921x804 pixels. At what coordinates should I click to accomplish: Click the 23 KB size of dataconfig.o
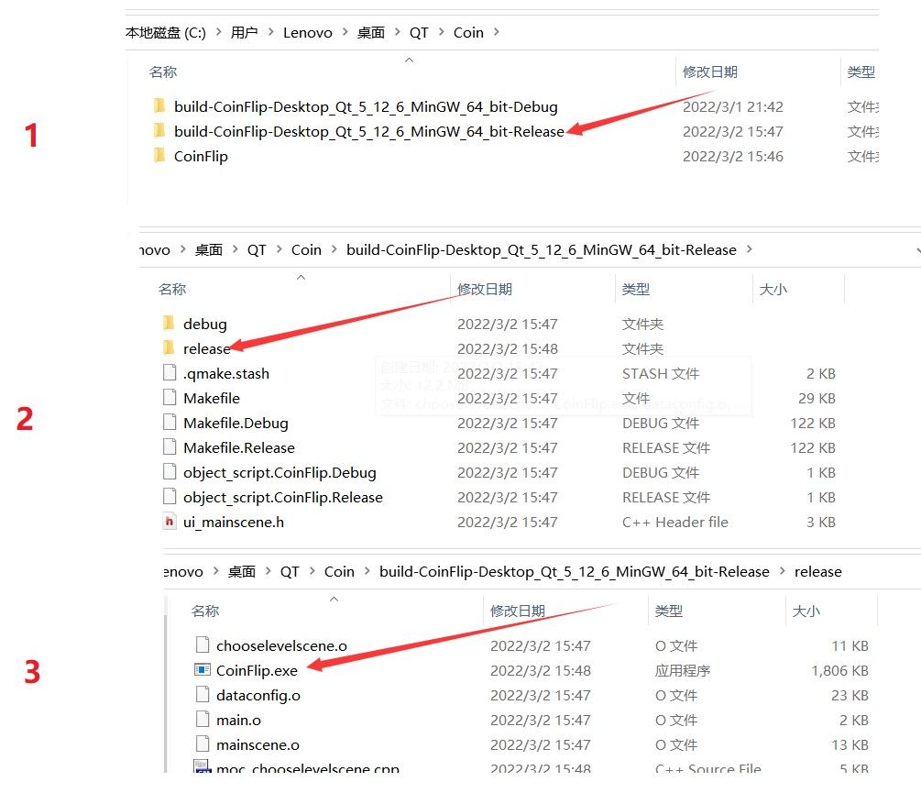[850, 695]
